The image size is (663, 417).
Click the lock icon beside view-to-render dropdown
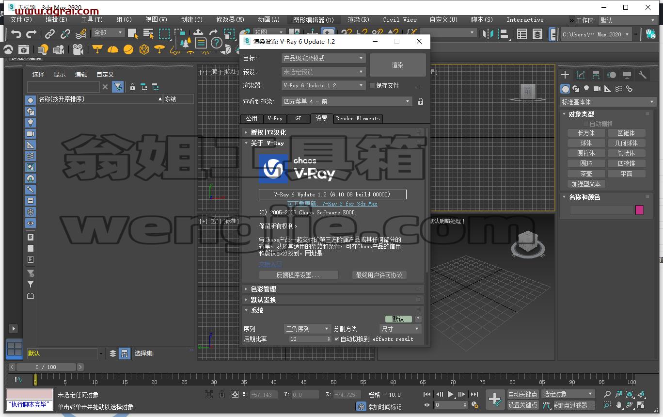click(421, 101)
